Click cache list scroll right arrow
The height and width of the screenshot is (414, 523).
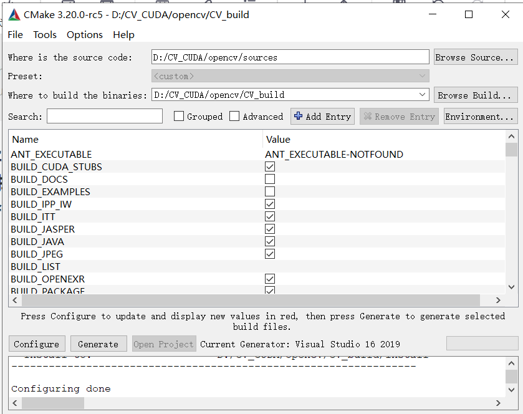(498, 301)
